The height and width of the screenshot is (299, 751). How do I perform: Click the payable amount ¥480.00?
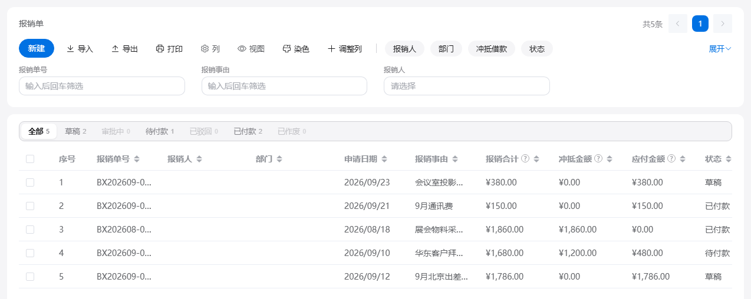(647, 253)
